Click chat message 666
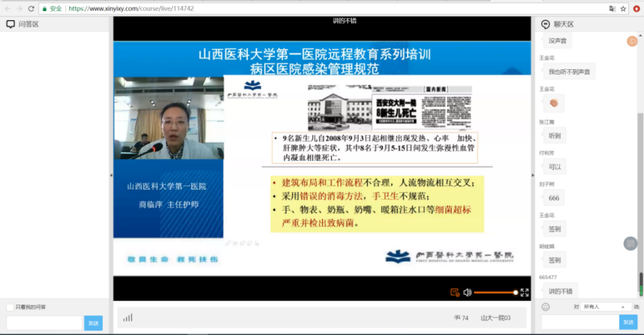 click(554, 198)
